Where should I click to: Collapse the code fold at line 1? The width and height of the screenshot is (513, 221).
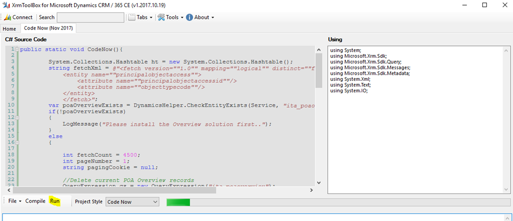point(17,50)
